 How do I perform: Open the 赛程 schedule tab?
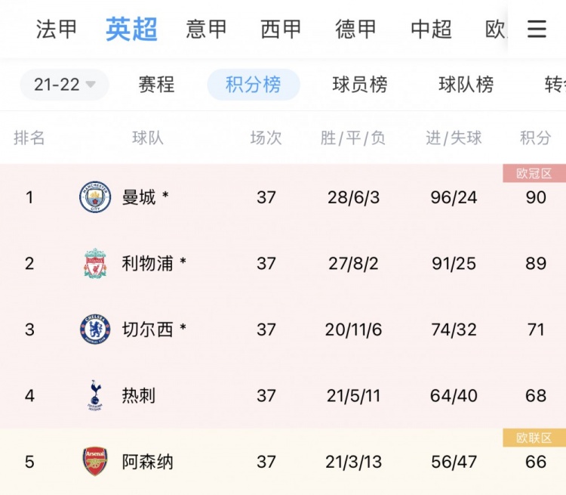[x=156, y=85]
